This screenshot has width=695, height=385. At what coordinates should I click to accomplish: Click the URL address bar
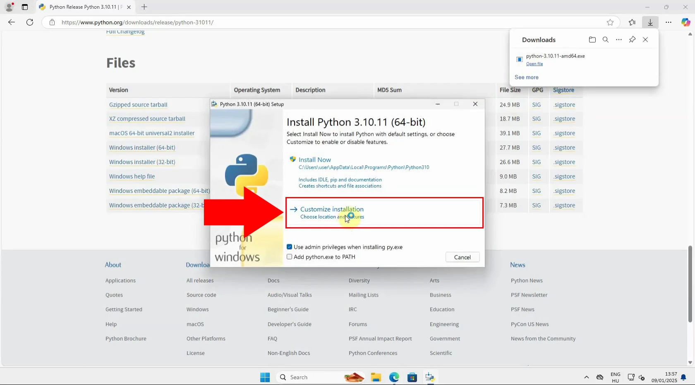[x=331, y=22]
